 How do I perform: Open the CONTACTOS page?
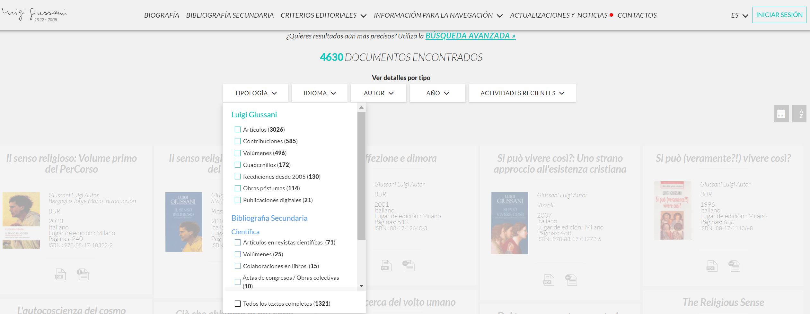(x=637, y=15)
